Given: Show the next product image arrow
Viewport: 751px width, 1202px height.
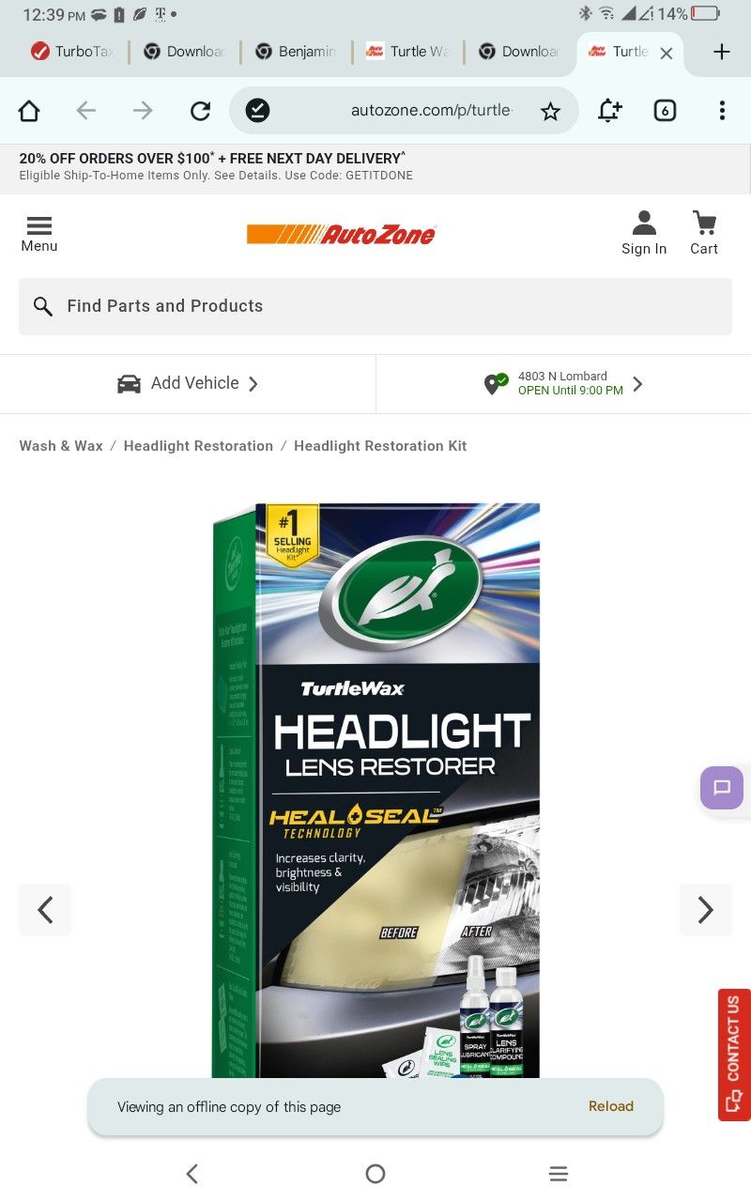Looking at the screenshot, I should (705, 910).
